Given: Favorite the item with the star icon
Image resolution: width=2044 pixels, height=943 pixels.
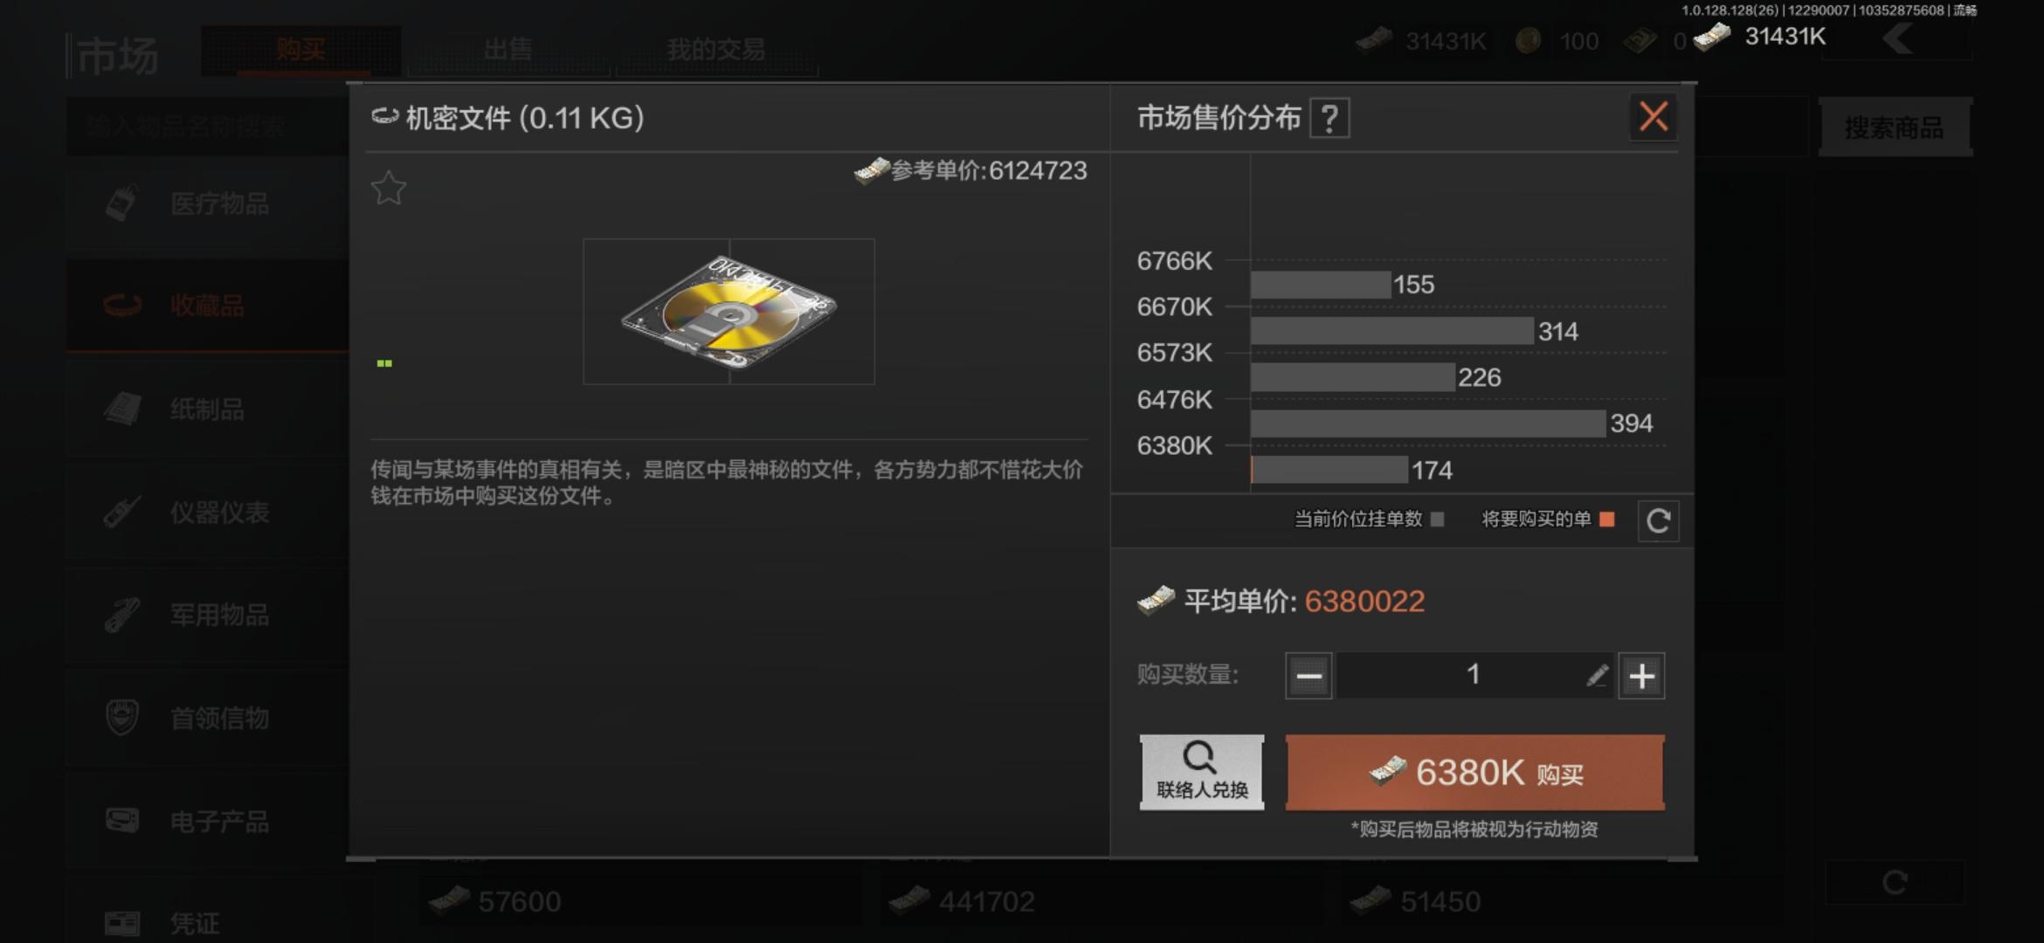Looking at the screenshot, I should pos(388,188).
